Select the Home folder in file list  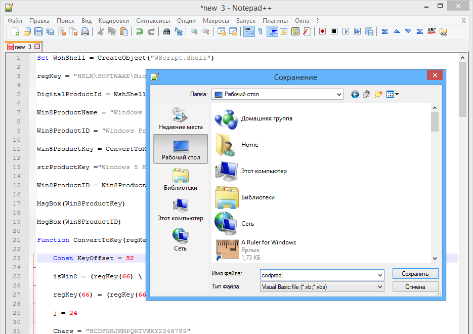[x=237, y=145]
